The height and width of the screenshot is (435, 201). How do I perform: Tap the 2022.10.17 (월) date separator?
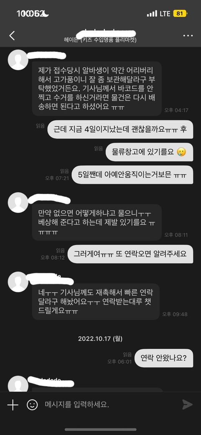point(100,338)
